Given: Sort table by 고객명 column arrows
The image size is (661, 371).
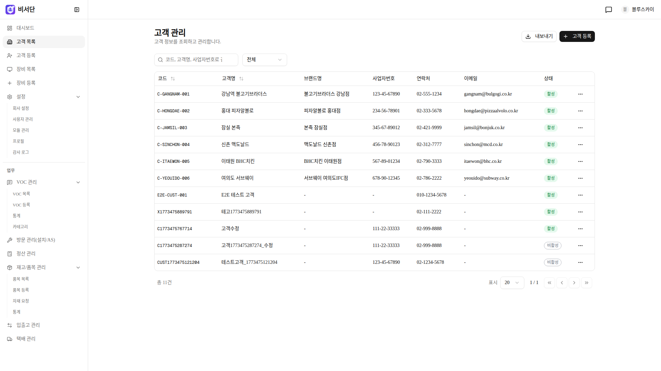Looking at the screenshot, I should (x=241, y=79).
